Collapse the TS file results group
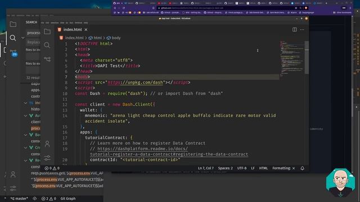The width and height of the screenshot is (360, 202). coord(25,103)
